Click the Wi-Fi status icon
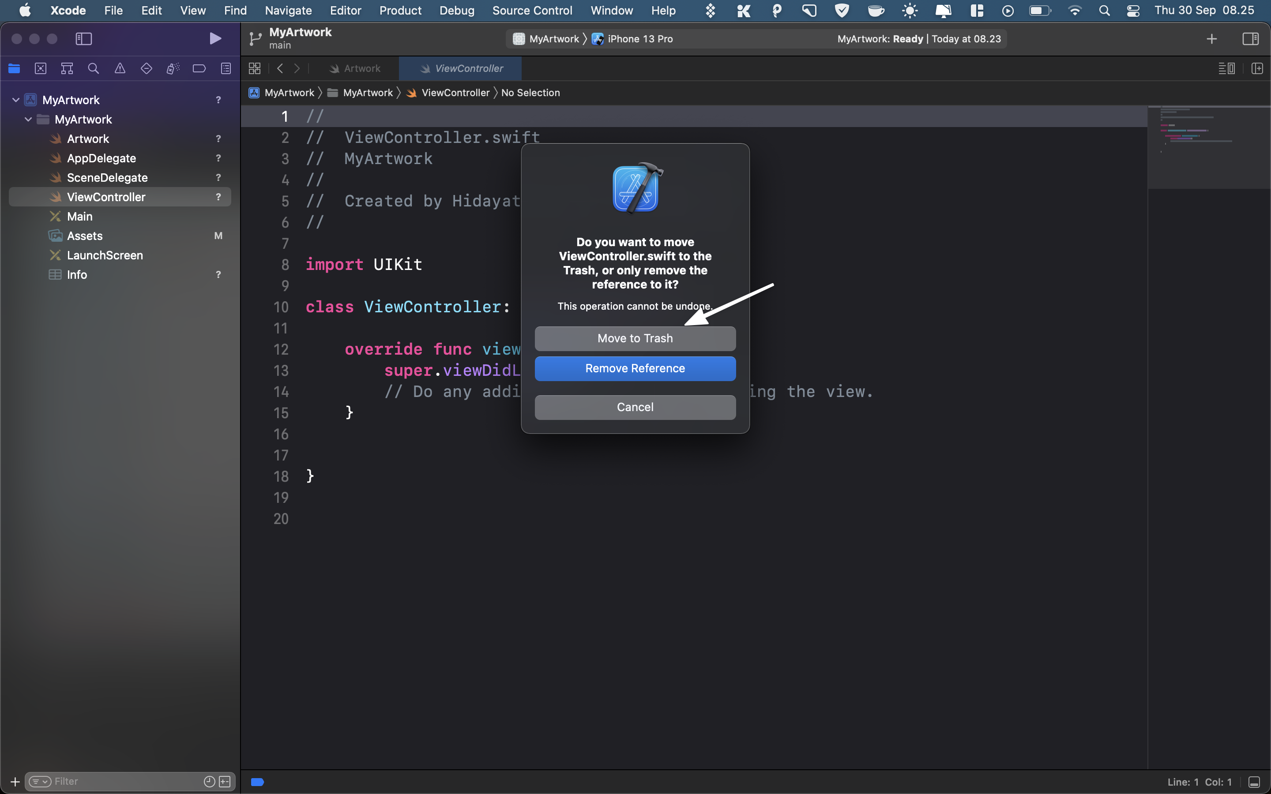Viewport: 1271px width, 794px height. tap(1075, 11)
